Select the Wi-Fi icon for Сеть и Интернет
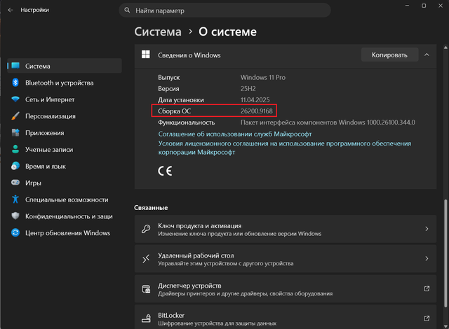Screen dimensions: 449x329 15,99
